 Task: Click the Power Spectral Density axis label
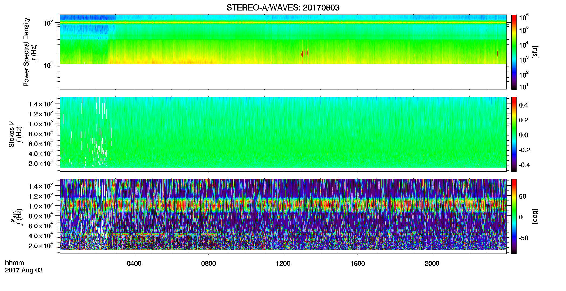pyautogui.click(x=26, y=52)
